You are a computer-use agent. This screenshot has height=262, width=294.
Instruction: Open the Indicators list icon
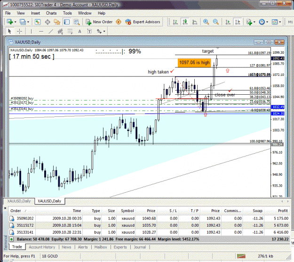tap(249, 22)
